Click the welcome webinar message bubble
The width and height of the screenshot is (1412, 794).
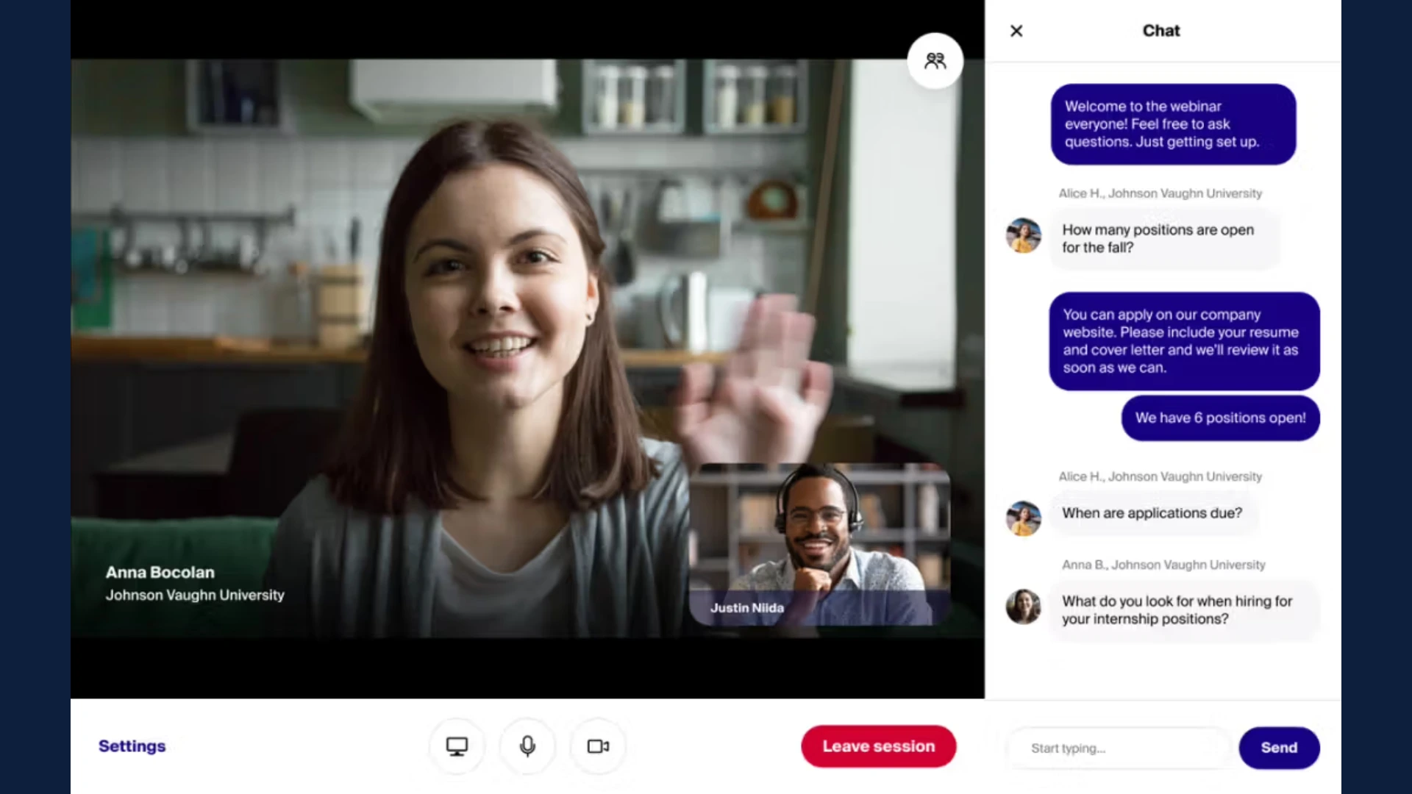click(1172, 124)
